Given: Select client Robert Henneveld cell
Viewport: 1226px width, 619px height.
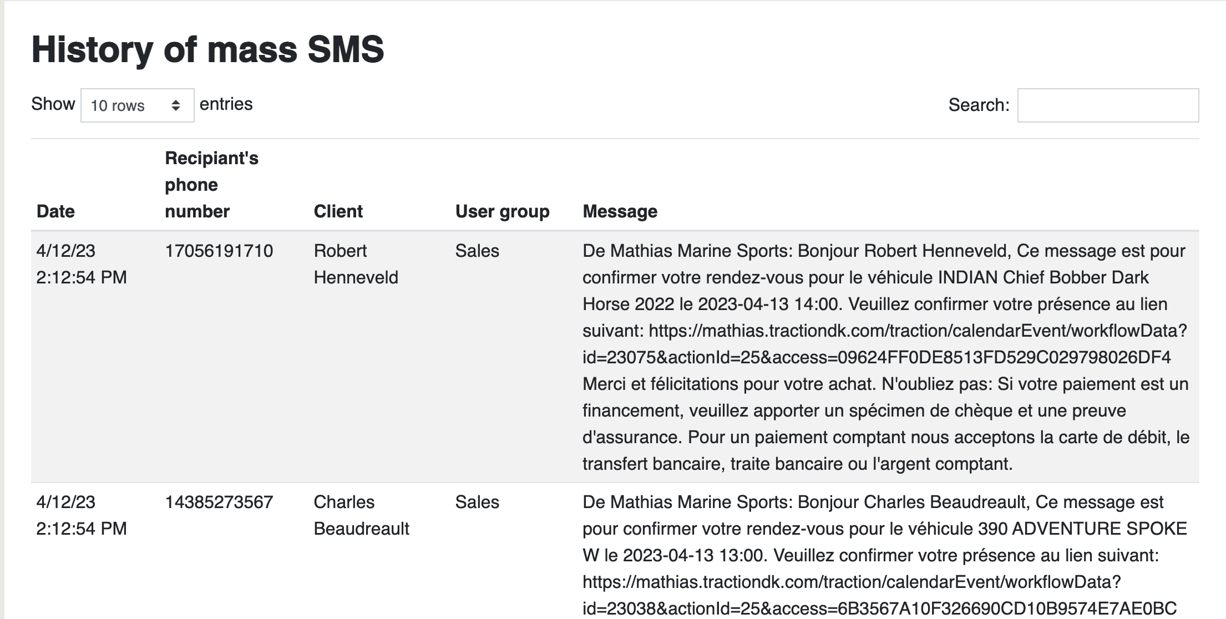Looking at the screenshot, I should (x=356, y=264).
